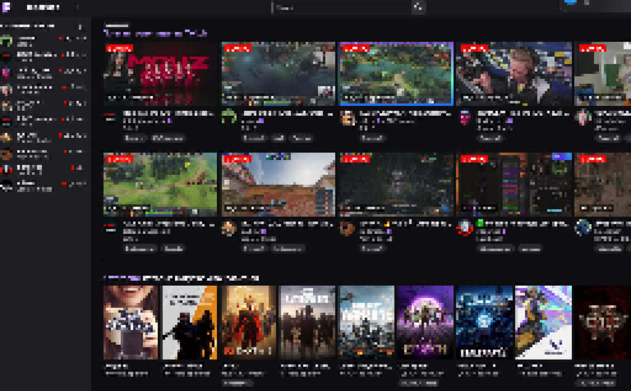Focus the search input in the top bar

(x=342, y=7)
